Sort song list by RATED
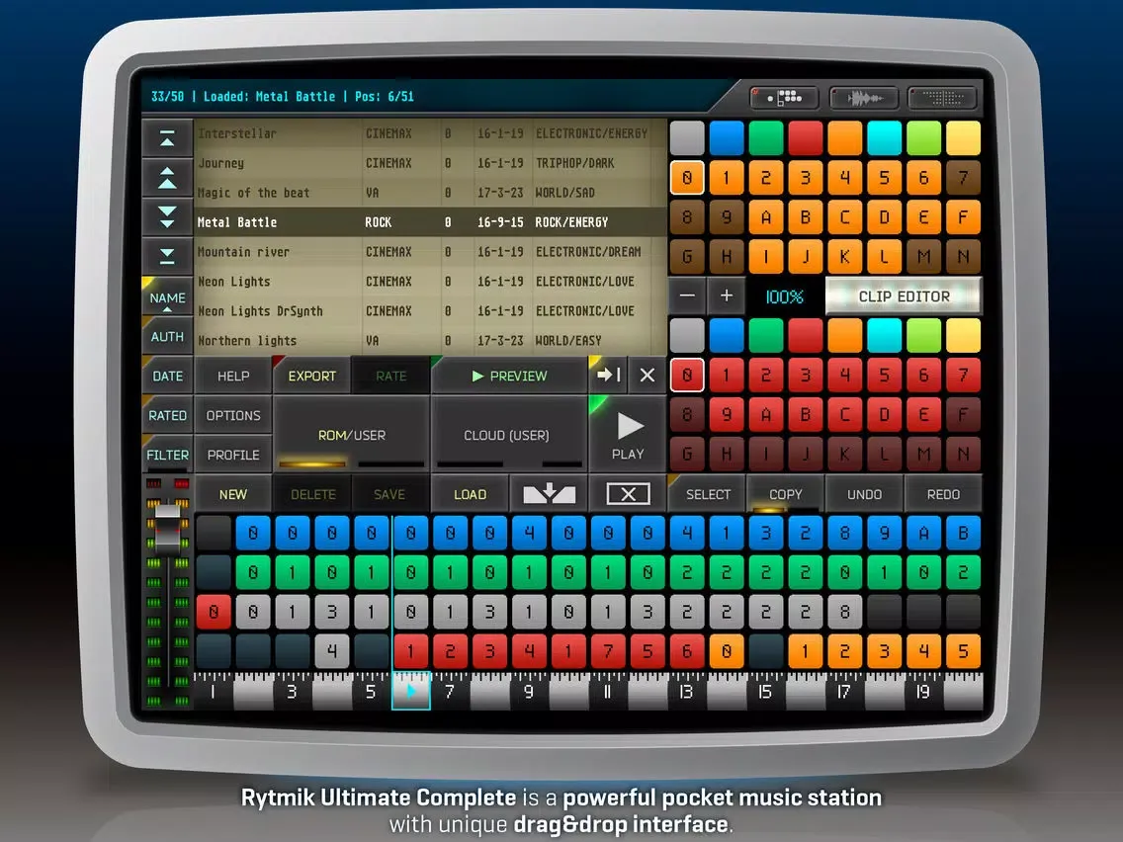This screenshot has width=1123, height=842. 168,415
